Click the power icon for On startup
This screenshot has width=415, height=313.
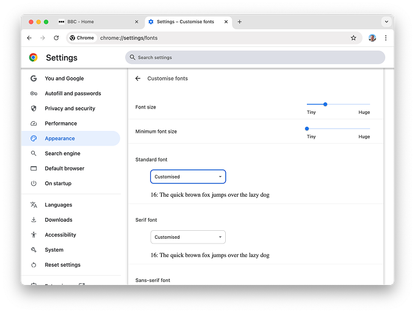(34, 183)
